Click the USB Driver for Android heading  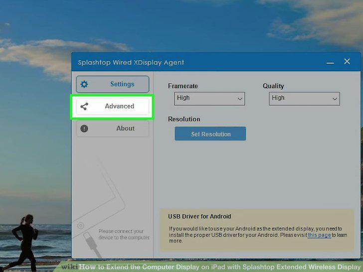click(x=199, y=217)
